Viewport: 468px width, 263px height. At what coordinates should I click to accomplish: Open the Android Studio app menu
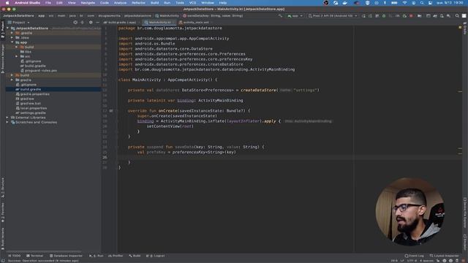pos(27,3)
